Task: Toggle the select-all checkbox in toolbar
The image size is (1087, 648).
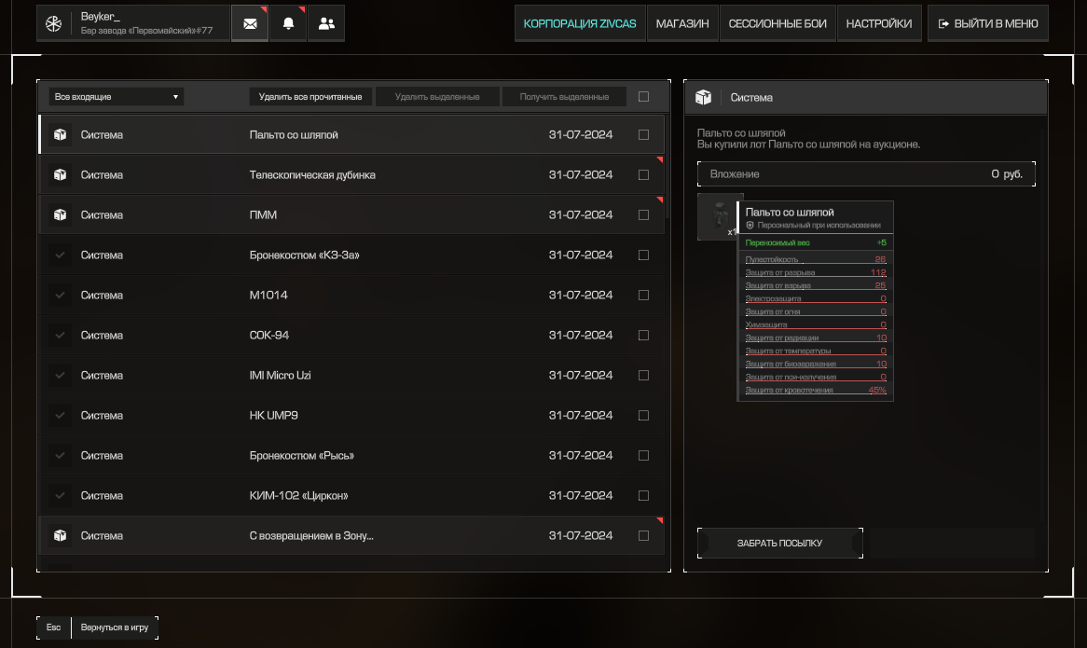Action: point(643,96)
